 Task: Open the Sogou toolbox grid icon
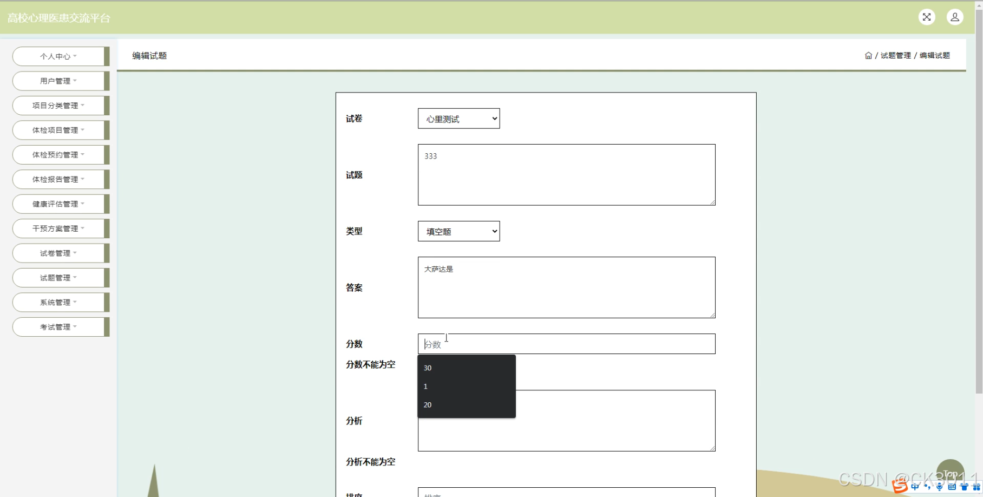977,487
